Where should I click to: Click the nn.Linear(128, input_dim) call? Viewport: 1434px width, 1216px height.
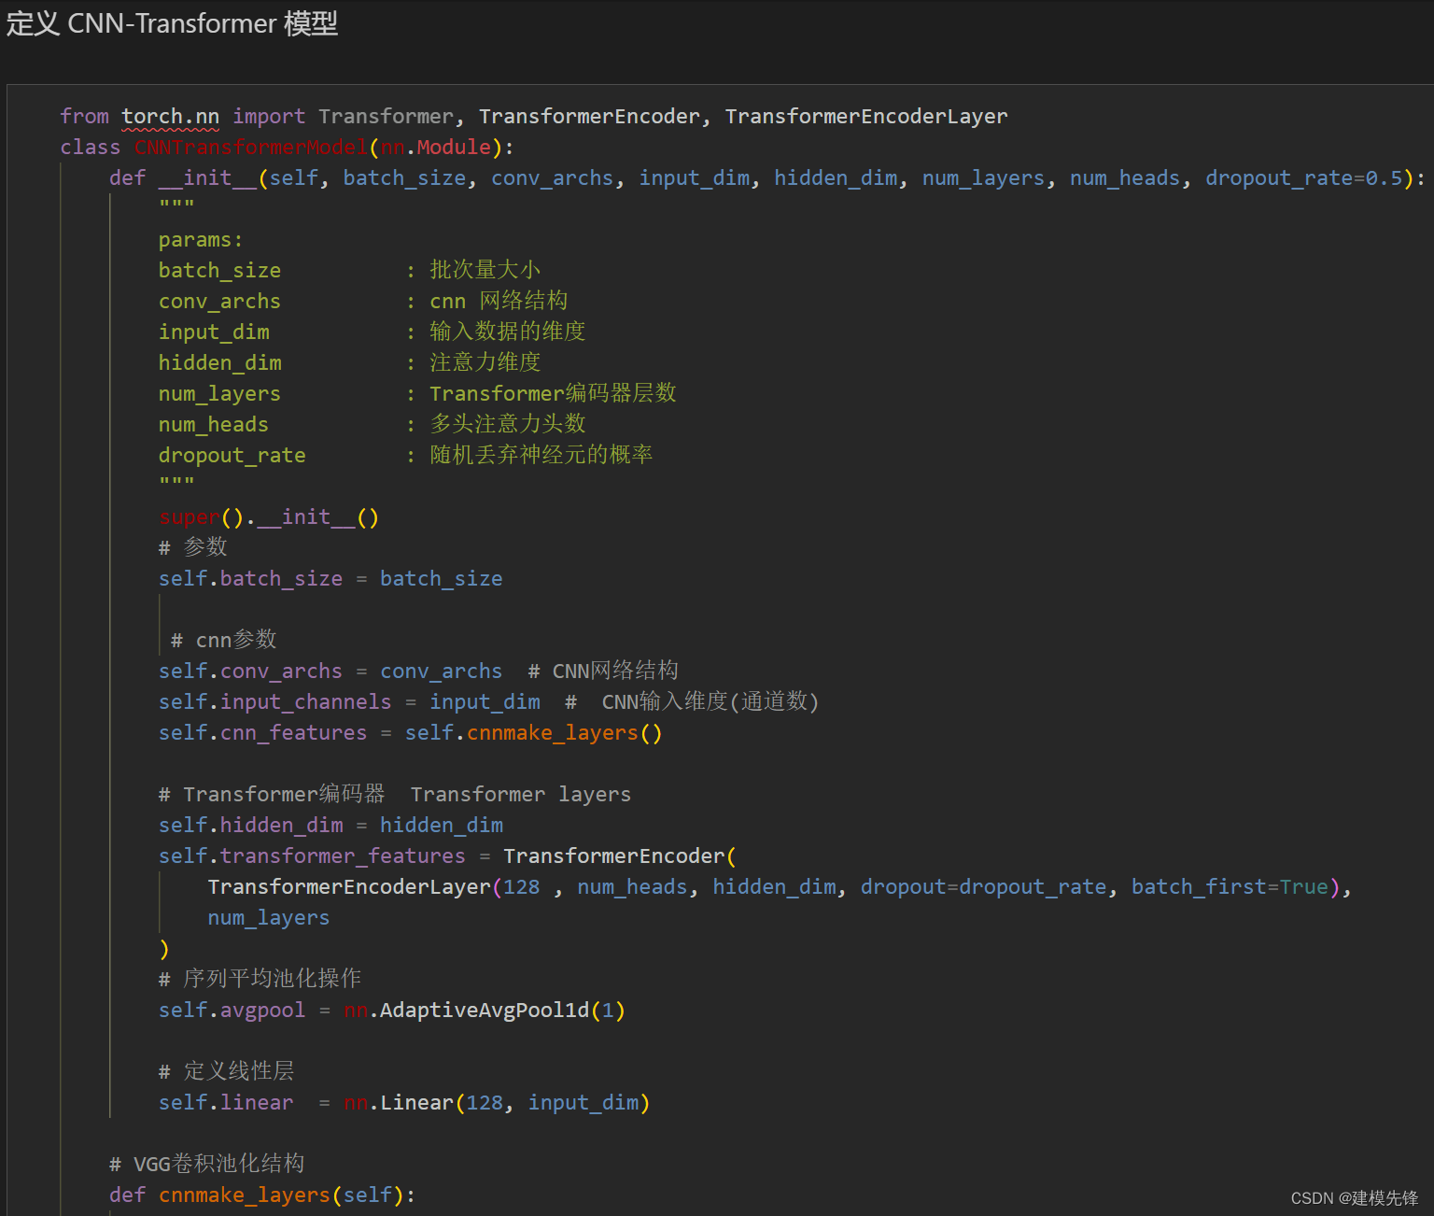coord(496,1103)
